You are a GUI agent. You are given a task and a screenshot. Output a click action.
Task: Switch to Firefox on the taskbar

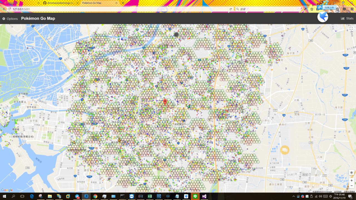(86, 196)
